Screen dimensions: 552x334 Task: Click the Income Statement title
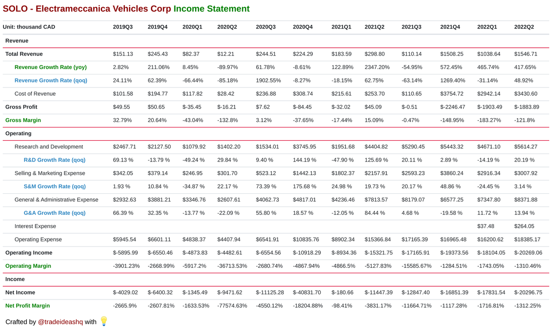coord(212,9)
